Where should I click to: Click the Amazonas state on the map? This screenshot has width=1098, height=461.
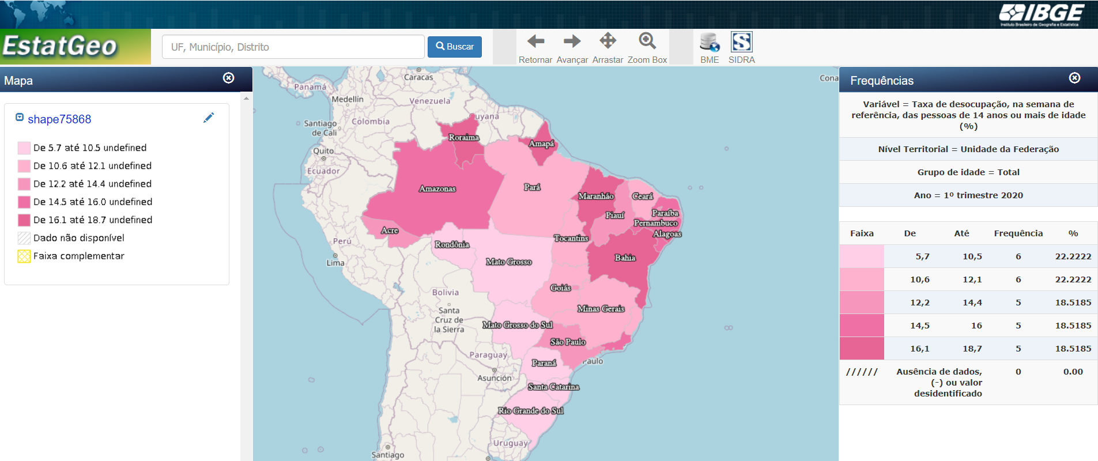pyautogui.click(x=437, y=188)
